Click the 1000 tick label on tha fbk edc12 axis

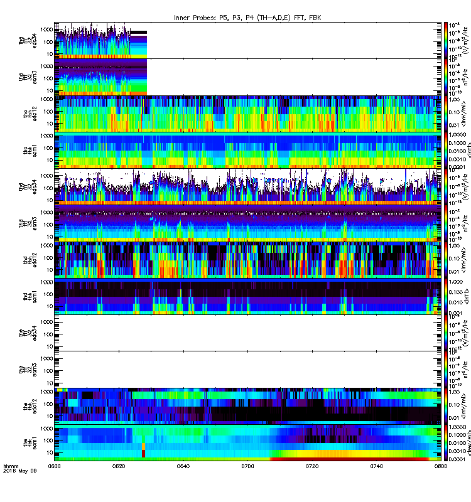(x=46, y=99)
